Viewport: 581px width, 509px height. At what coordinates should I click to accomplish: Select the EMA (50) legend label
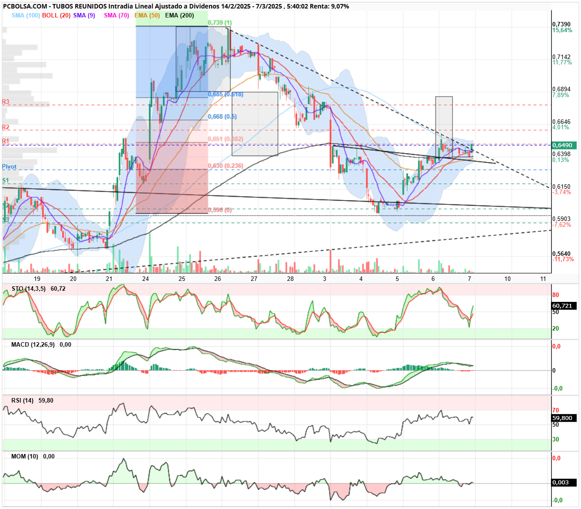pyautogui.click(x=147, y=15)
